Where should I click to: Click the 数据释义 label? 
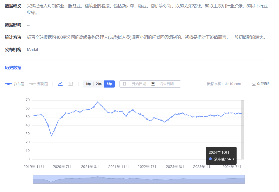[13, 6]
